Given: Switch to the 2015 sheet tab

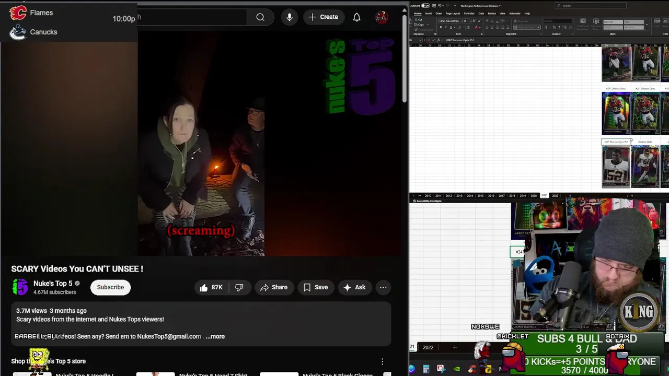Looking at the screenshot, I should [480, 195].
